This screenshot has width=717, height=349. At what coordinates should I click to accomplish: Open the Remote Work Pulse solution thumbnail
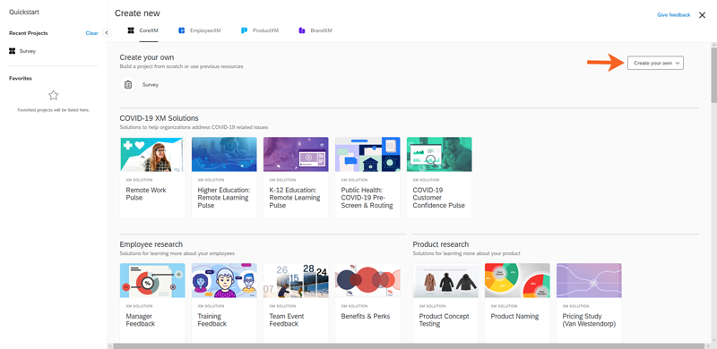point(152,155)
